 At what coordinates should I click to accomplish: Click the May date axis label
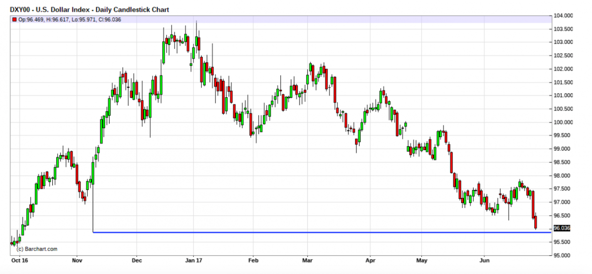point(421,259)
